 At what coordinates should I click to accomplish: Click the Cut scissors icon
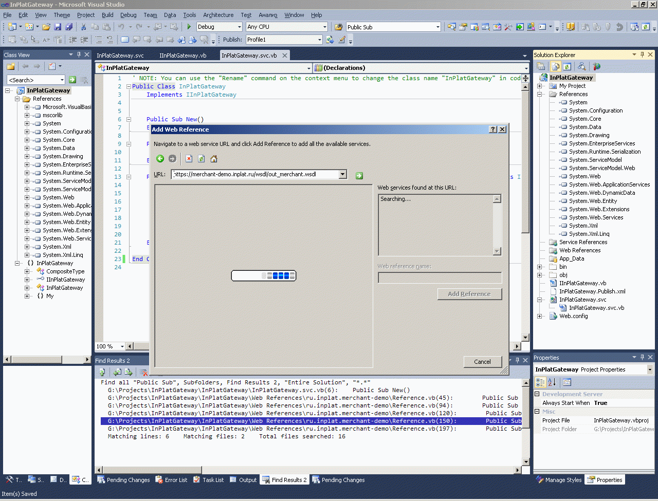click(84, 27)
